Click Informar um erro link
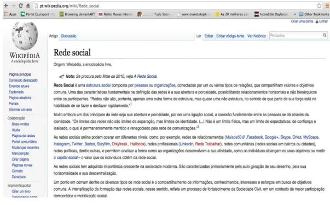The width and height of the screenshot is (330, 205). [x=20, y=110]
